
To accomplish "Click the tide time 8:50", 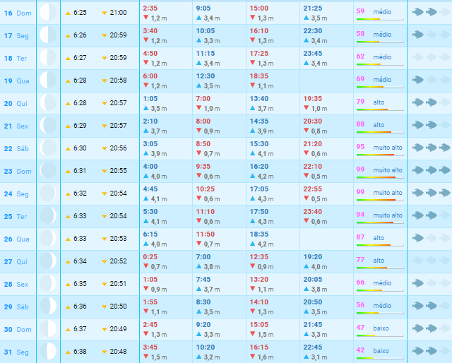I will click(x=203, y=144).
